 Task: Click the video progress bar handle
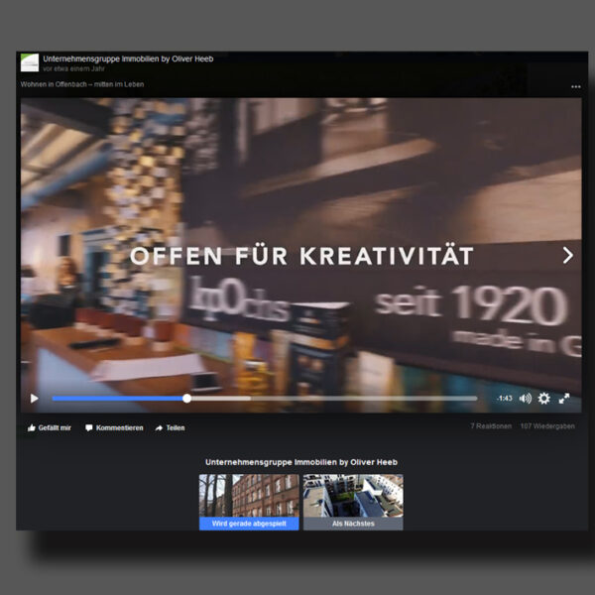[x=186, y=399]
